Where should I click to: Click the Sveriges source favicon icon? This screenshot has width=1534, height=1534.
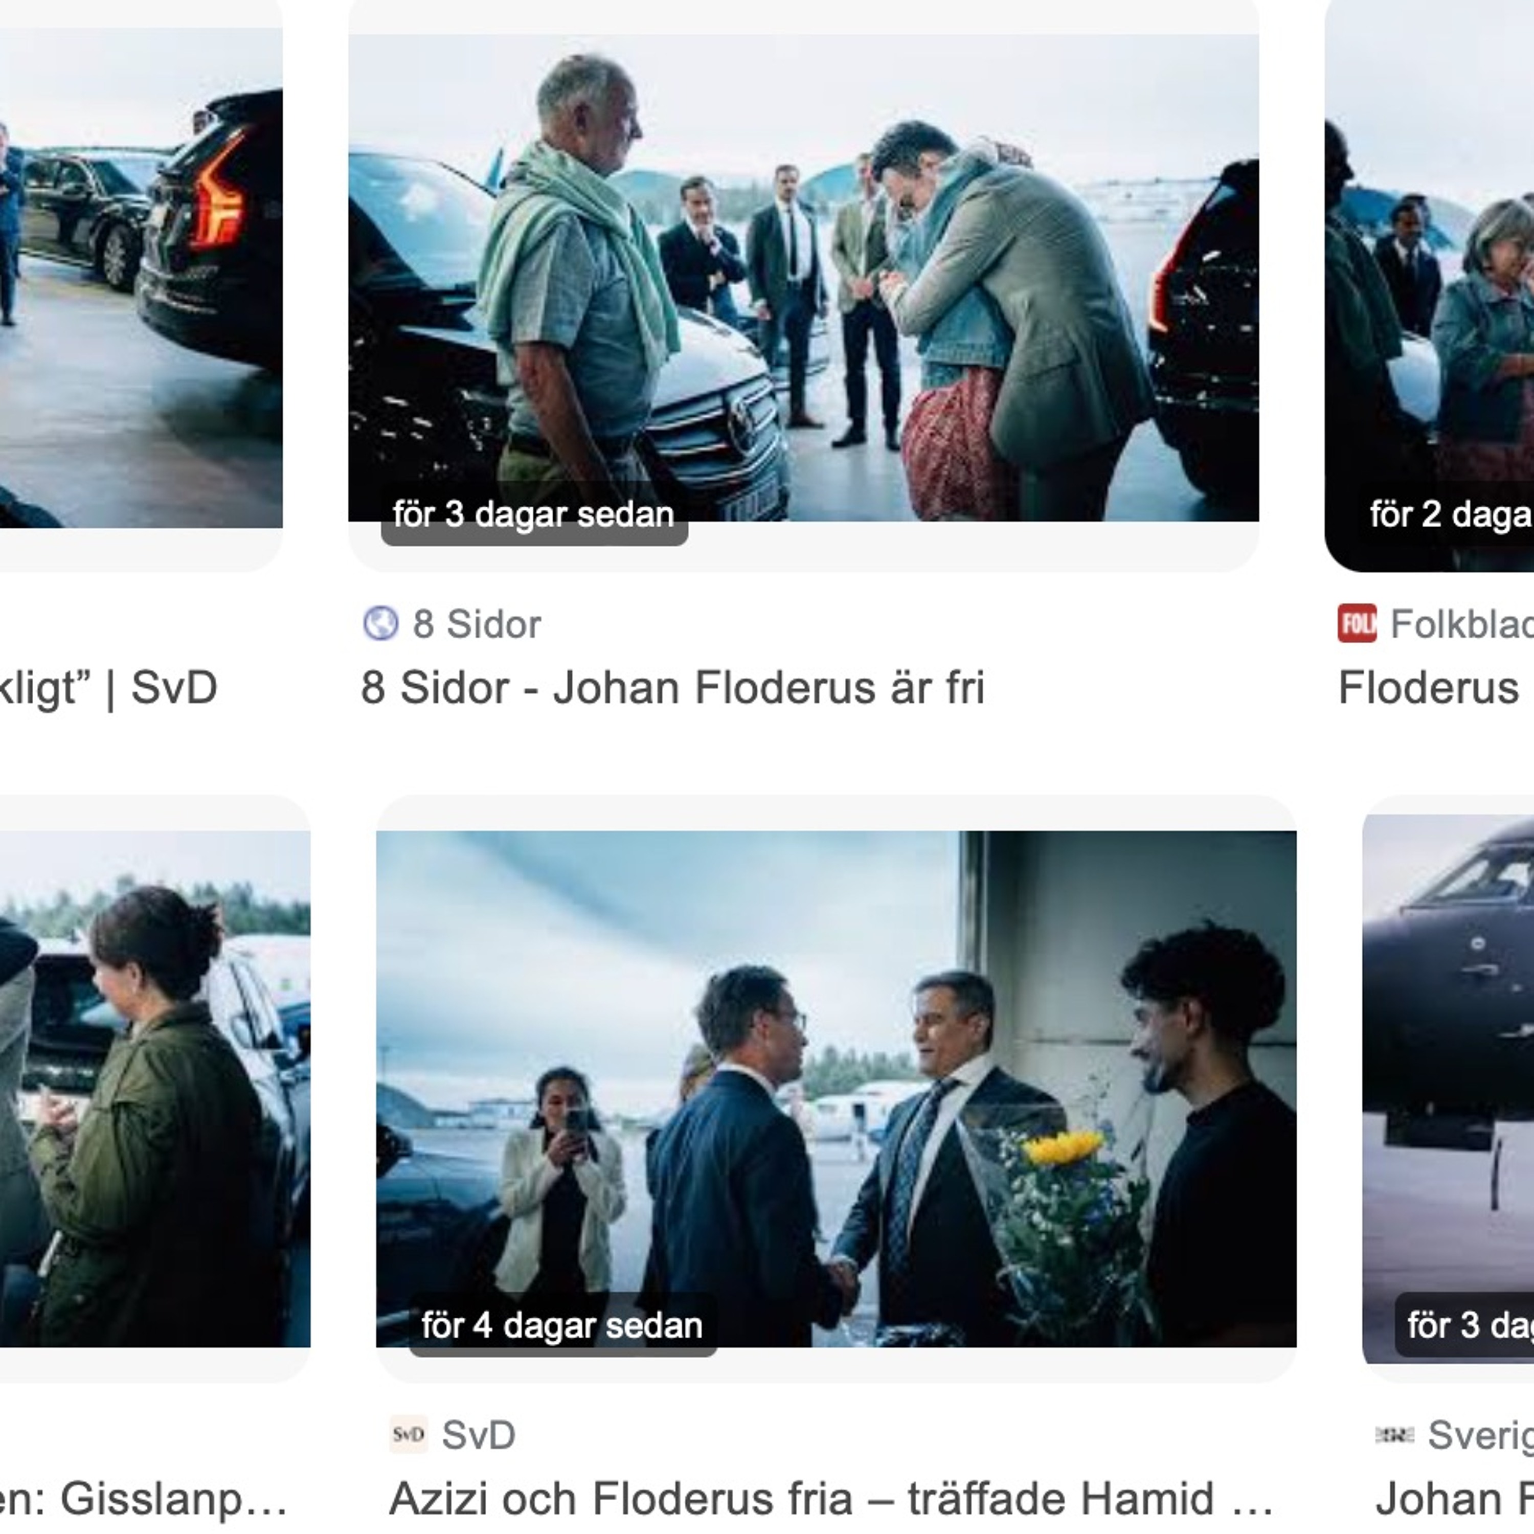(x=1395, y=1435)
